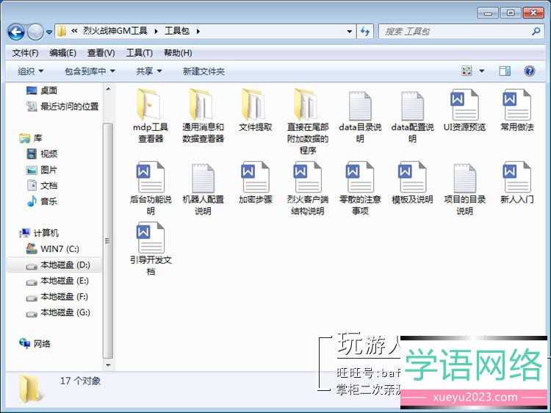Go back with the back arrow
The image size is (551, 413).
16,32
